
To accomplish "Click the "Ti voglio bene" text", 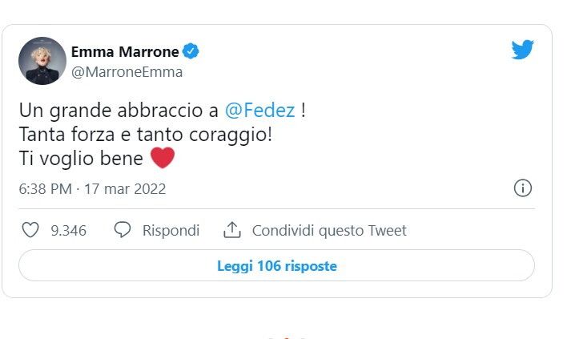I will click(80, 159).
